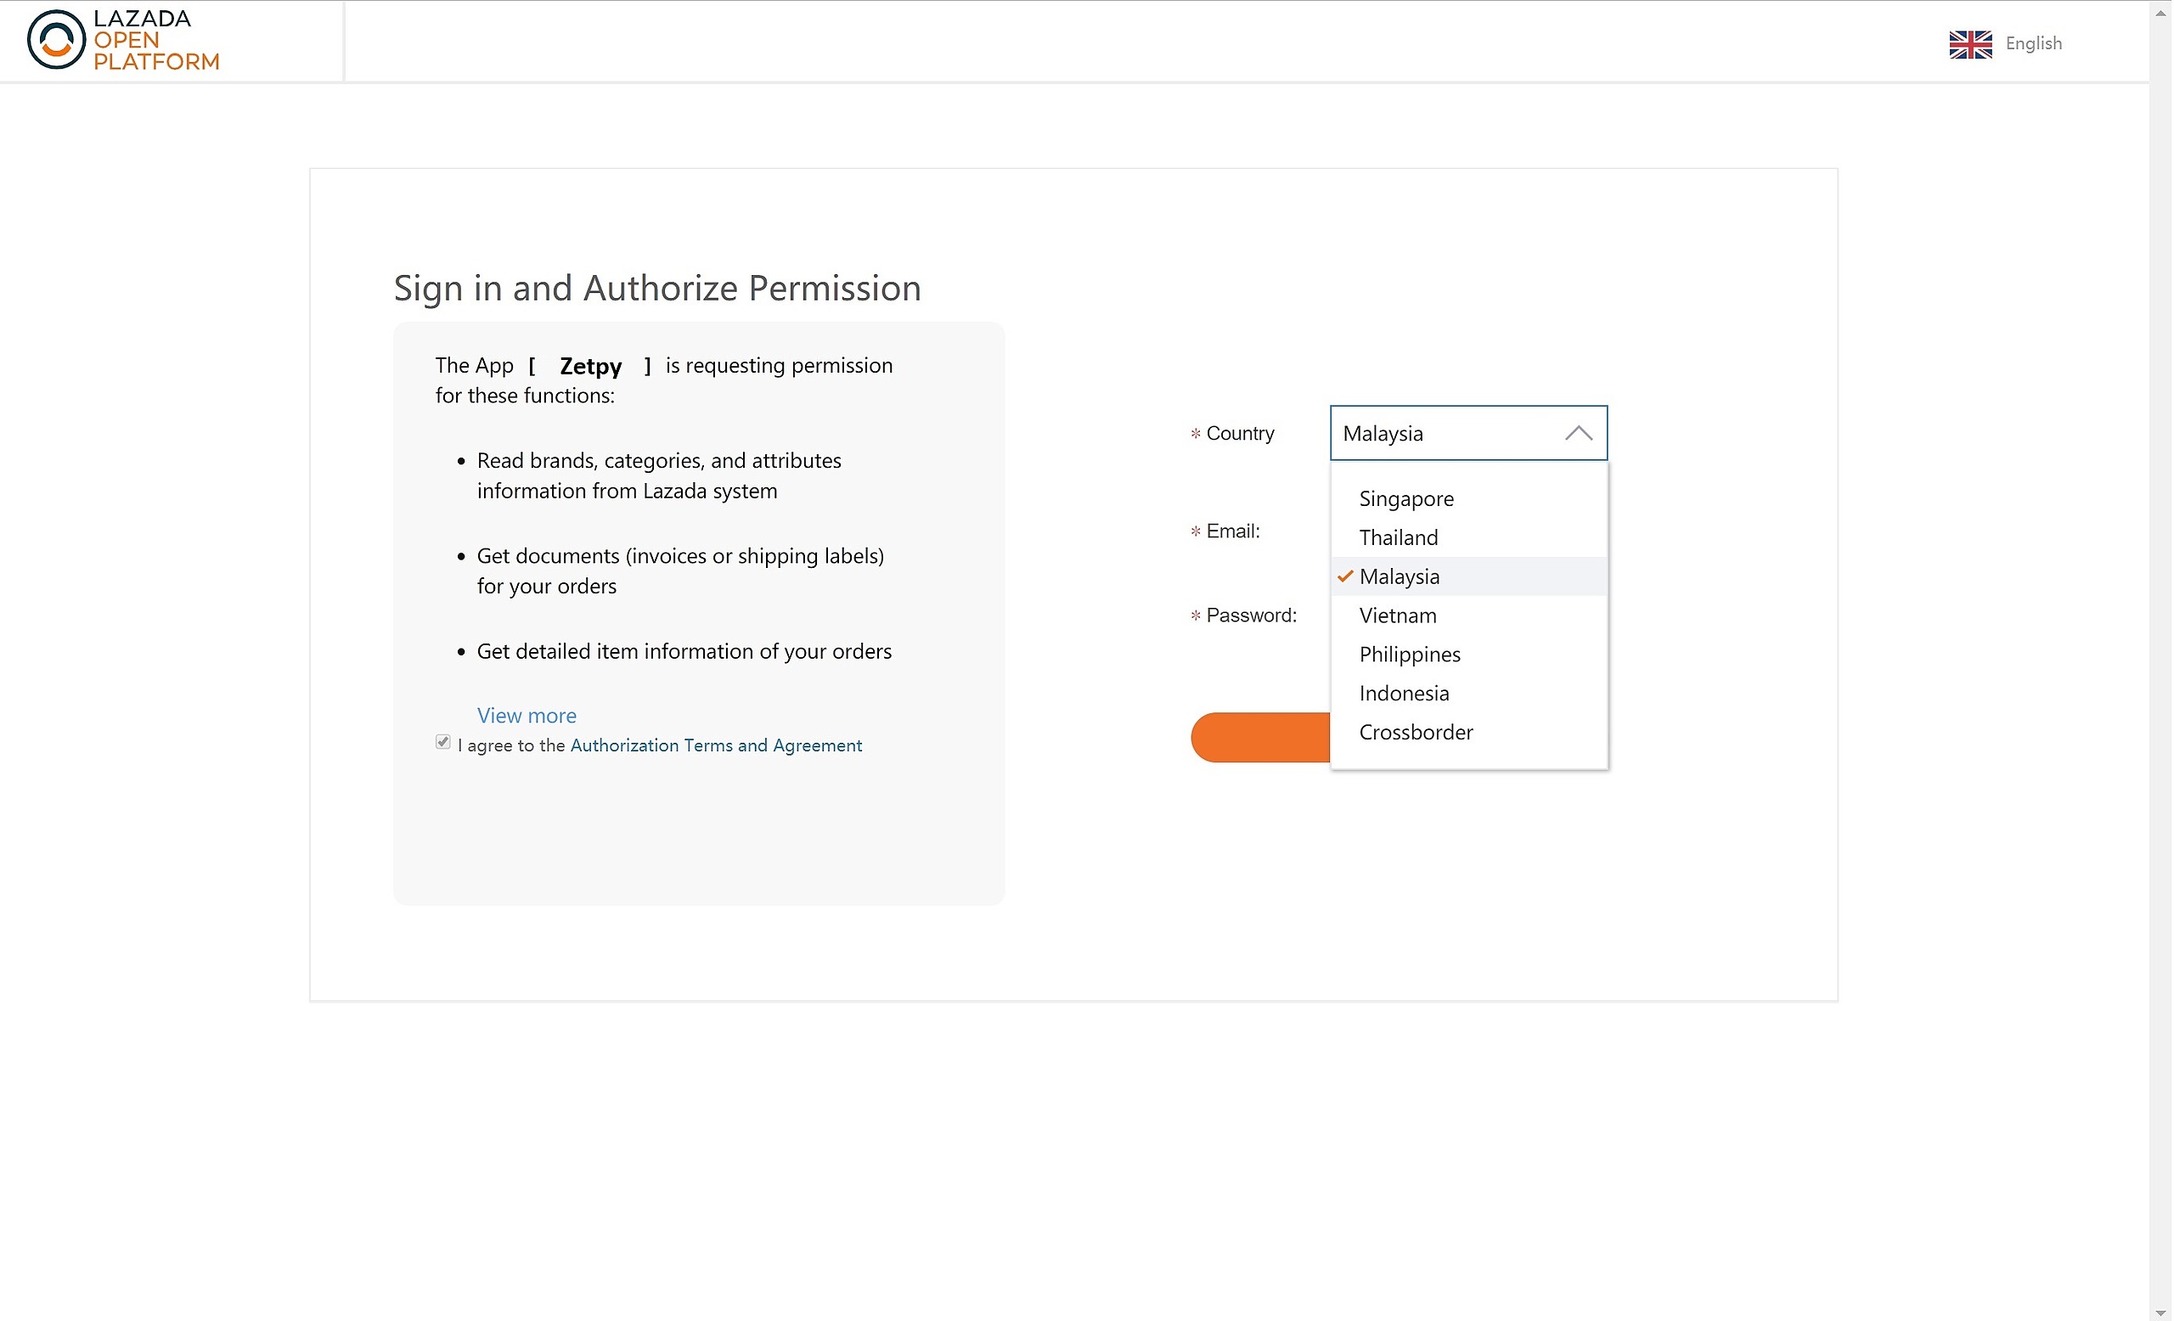This screenshot has width=2174, height=1321.
Task: Choose Thailand in the country list
Action: click(1399, 538)
